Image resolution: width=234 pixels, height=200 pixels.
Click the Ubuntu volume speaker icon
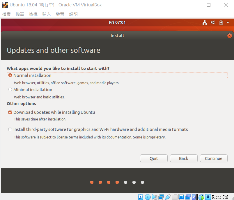click(213, 22)
